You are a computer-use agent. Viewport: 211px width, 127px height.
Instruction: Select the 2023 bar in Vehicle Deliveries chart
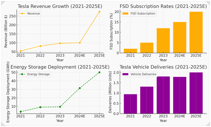tap(163, 95)
